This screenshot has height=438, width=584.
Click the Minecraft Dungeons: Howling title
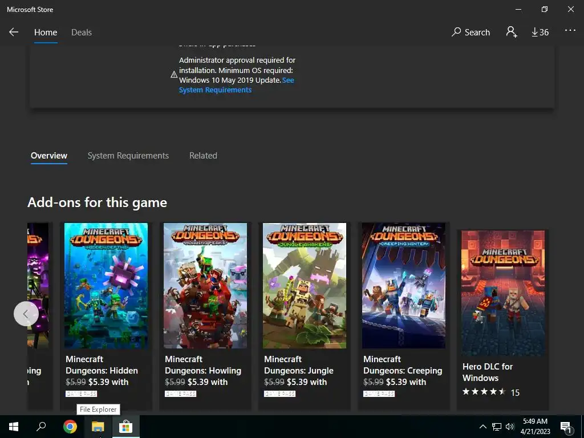(203, 365)
